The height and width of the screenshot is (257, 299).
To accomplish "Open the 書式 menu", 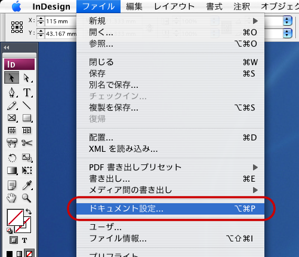I will click(214, 7).
